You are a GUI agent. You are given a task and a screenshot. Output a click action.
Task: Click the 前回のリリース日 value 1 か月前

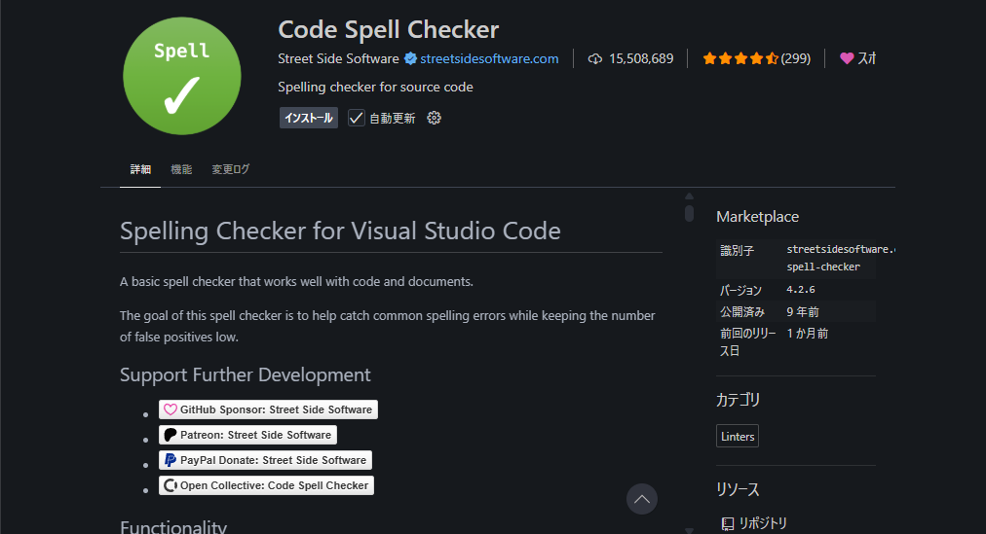click(807, 334)
